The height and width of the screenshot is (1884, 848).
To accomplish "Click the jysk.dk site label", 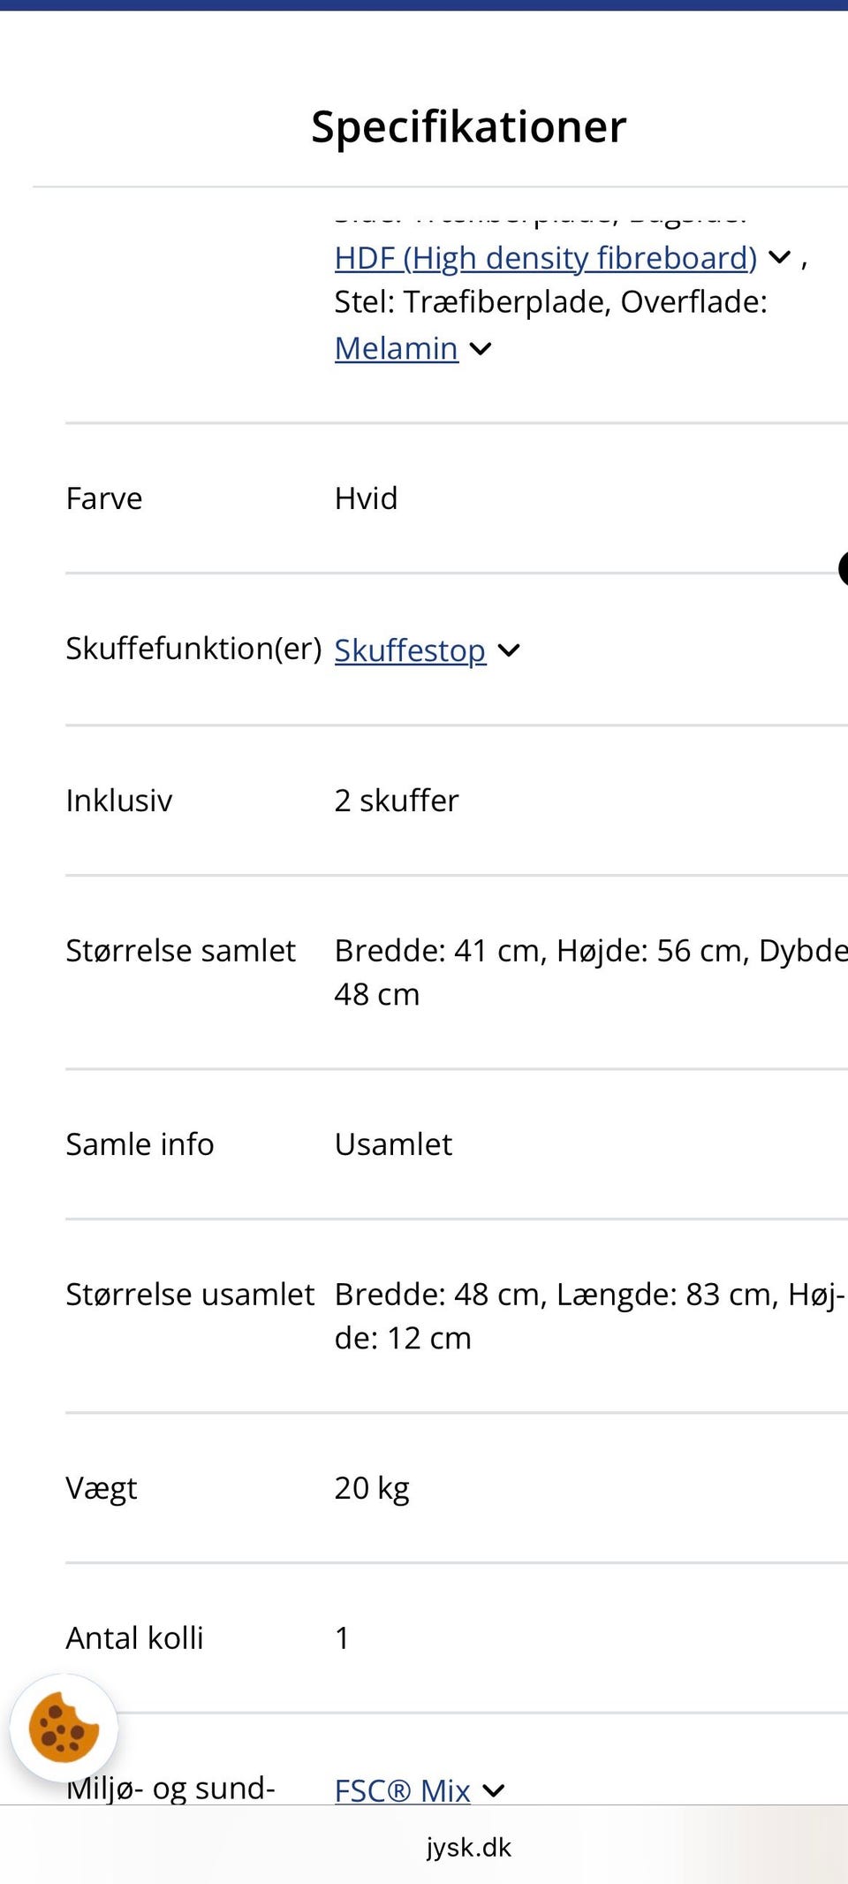I will click(x=468, y=1846).
